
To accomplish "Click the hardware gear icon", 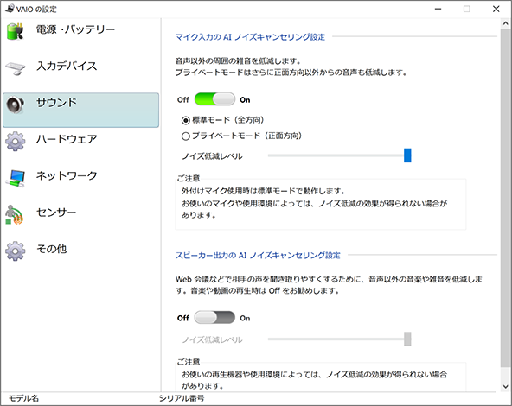I will (15, 141).
